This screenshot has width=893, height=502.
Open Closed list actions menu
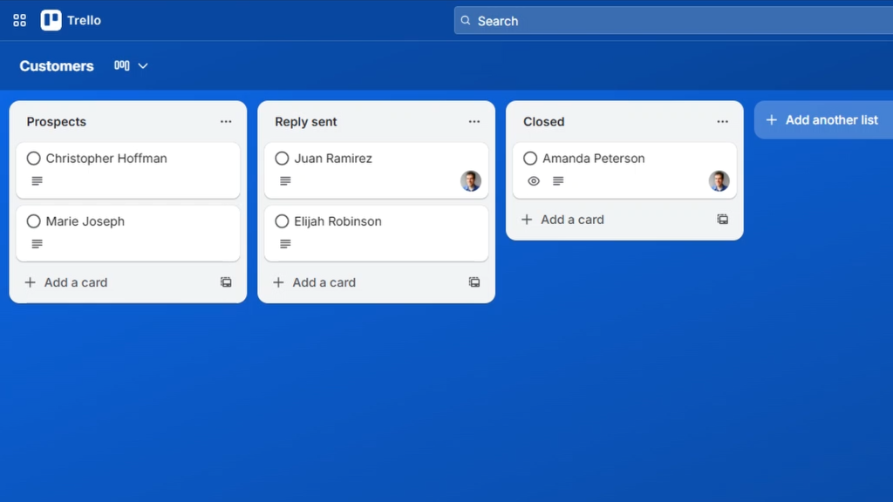[x=722, y=122]
